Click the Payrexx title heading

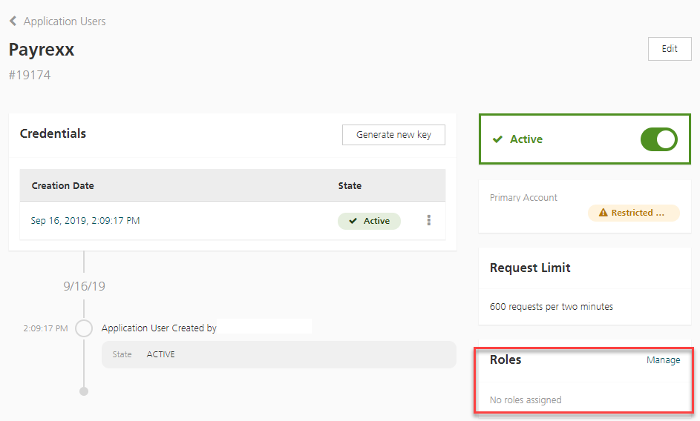click(x=42, y=50)
